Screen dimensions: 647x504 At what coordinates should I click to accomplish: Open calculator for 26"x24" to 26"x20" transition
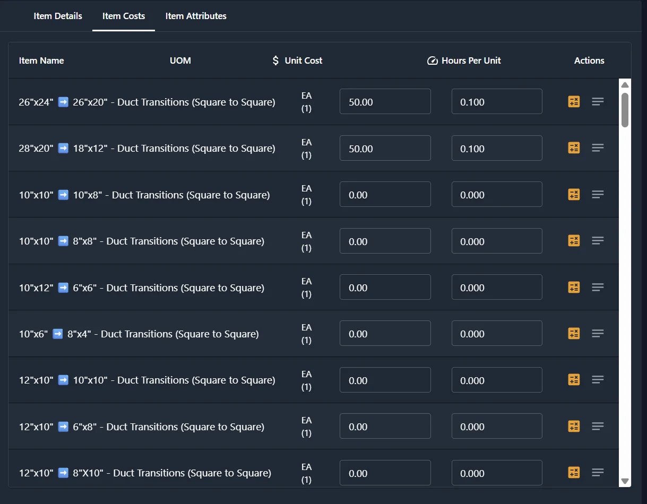coord(574,102)
